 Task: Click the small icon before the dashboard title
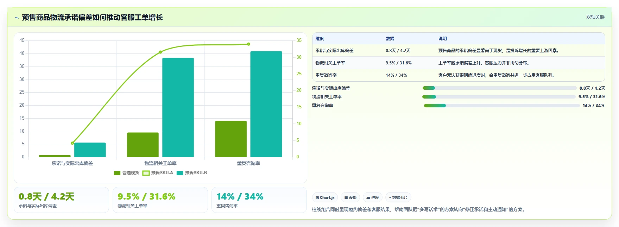[x=17, y=18]
